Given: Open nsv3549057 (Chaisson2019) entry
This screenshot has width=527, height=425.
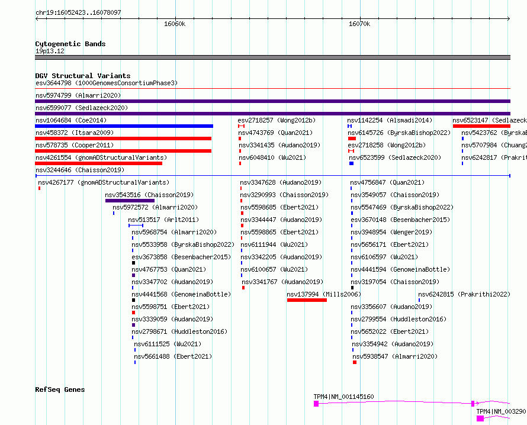Looking at the screenshot, I should (396, 195).
